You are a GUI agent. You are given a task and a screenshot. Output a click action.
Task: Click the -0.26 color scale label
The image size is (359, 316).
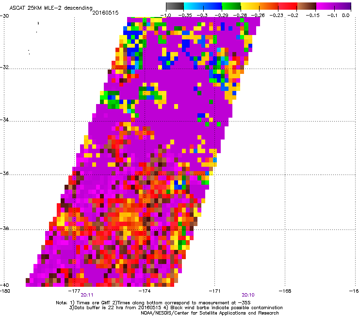click(x=258, y=16)
